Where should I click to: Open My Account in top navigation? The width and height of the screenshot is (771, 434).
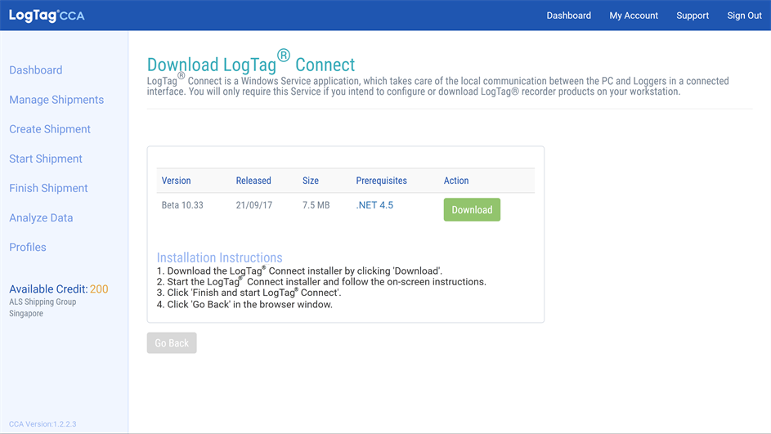(x=634, y=16)
